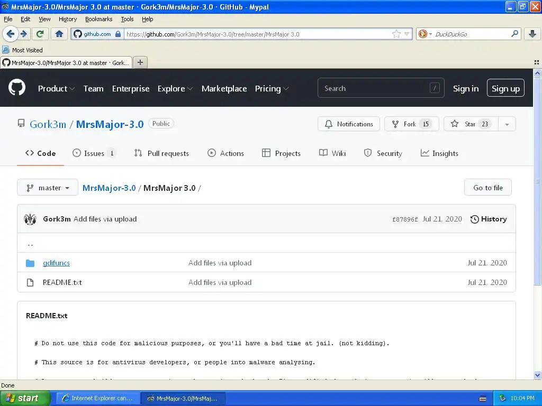
Task: Switch to the Issues tab
Action: point(94,153)
